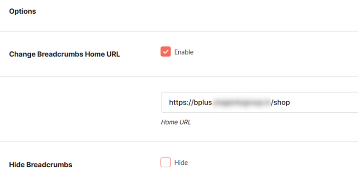Image resolution: width=358 pixels, height=180 pixels.
Task: Place cursor after "/shop" in the URL
Action: click(x=290, y=103)
